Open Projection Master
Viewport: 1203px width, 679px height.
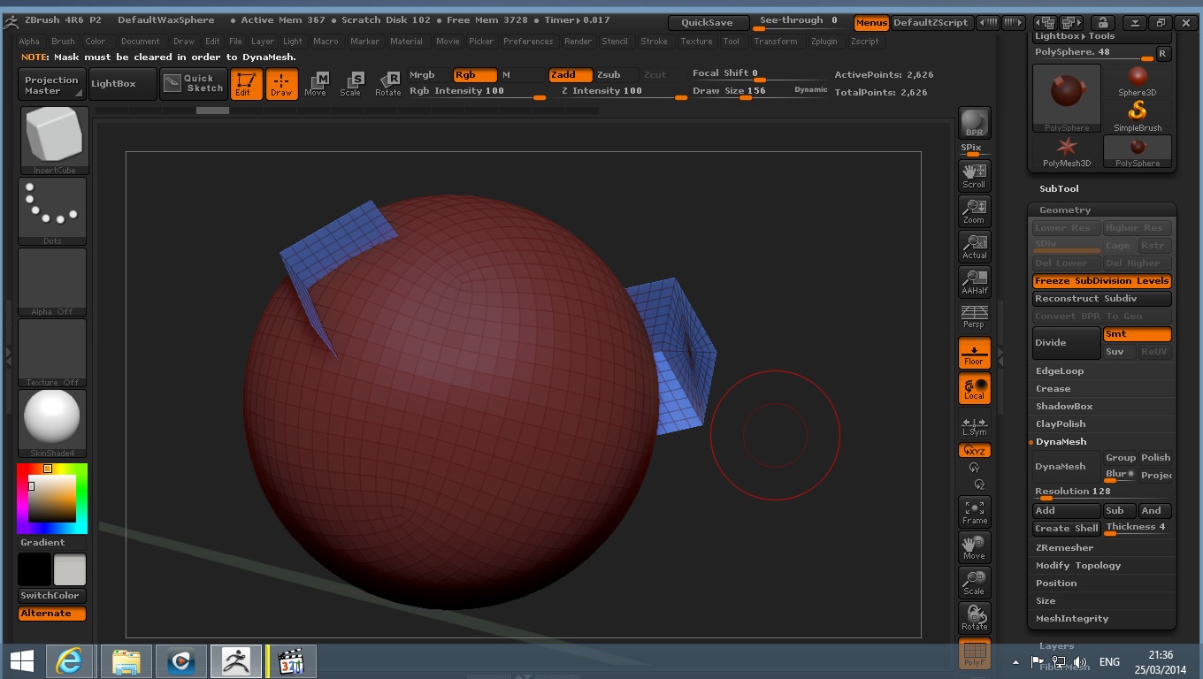51,85
